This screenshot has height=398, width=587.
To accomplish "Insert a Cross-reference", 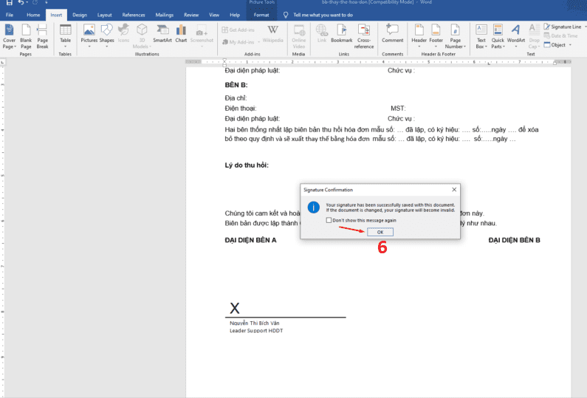I will point(364,36).
